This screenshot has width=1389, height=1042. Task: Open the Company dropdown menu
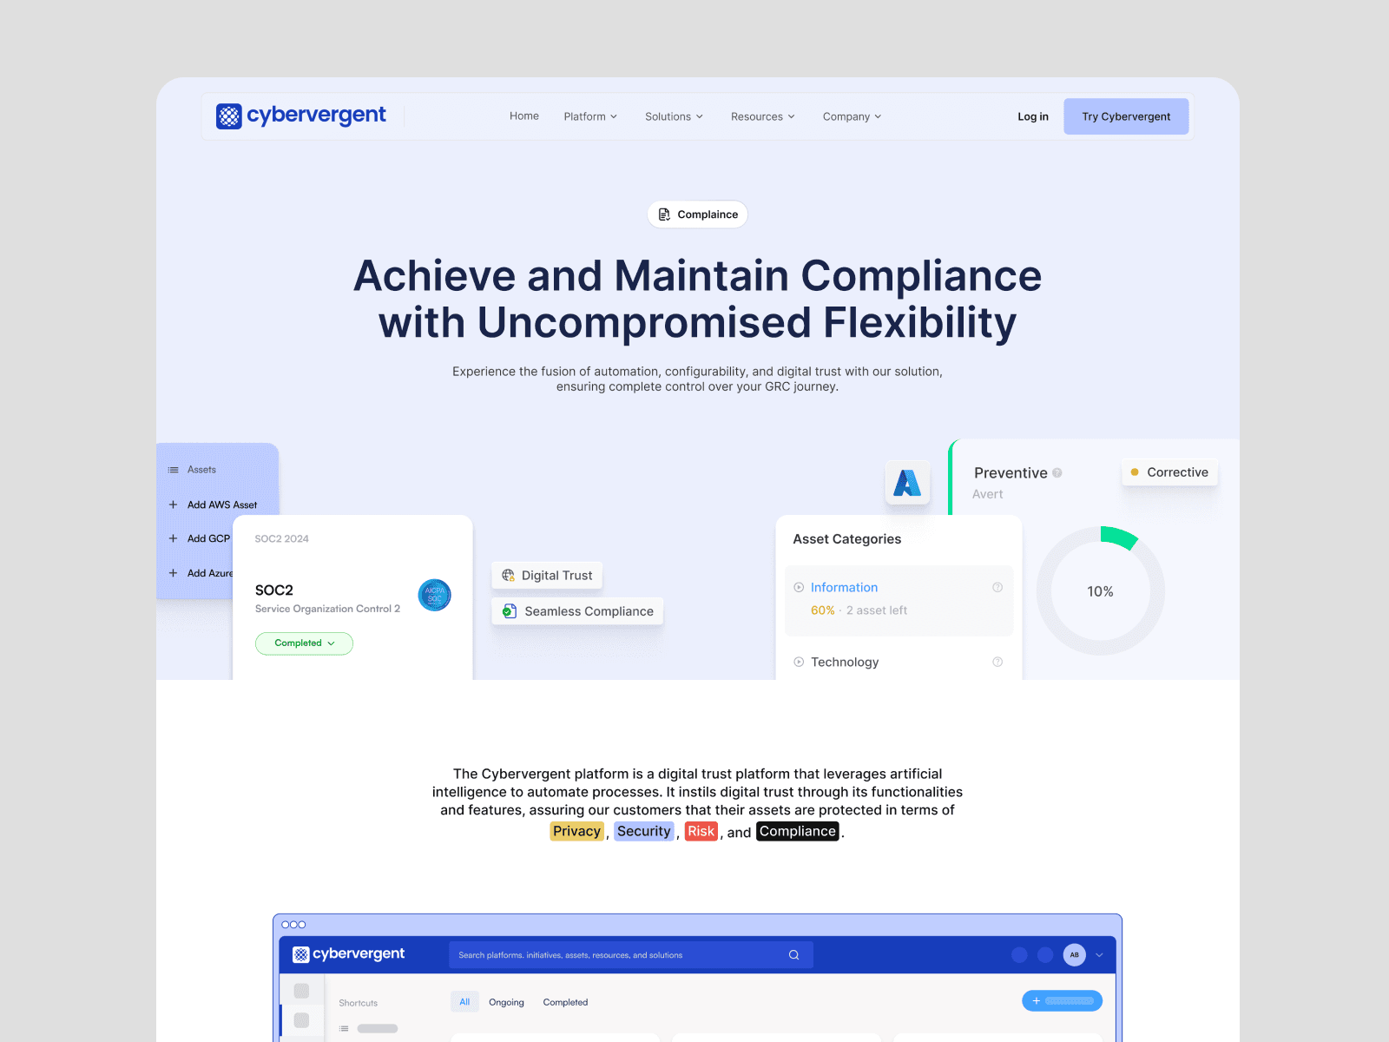(852, 116)
